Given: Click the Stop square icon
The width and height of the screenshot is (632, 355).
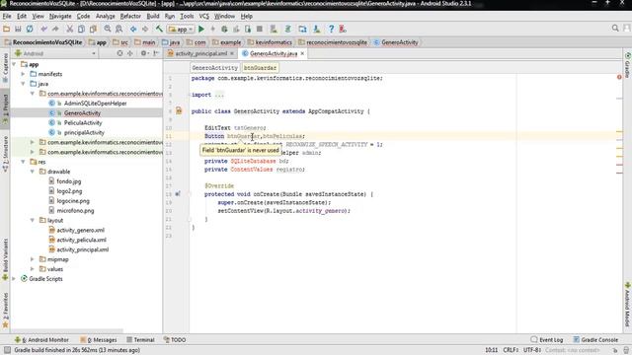Looking at the screenshot, I should (260, 29).
